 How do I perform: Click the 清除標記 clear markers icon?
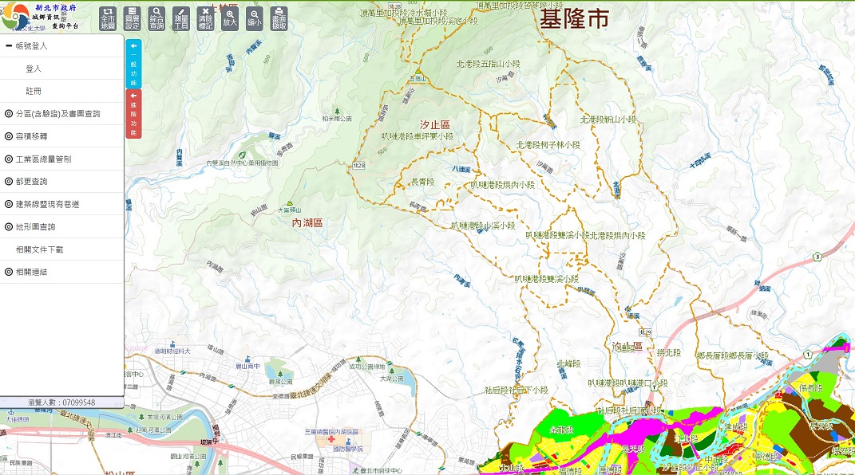click(205, 19)
